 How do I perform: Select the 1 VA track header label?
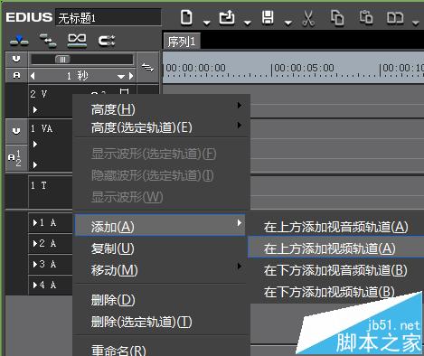click(x=42, y=128)
